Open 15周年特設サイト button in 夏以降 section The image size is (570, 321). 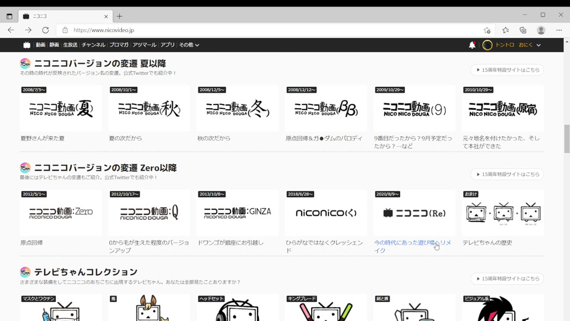click(x=507, y=70)
